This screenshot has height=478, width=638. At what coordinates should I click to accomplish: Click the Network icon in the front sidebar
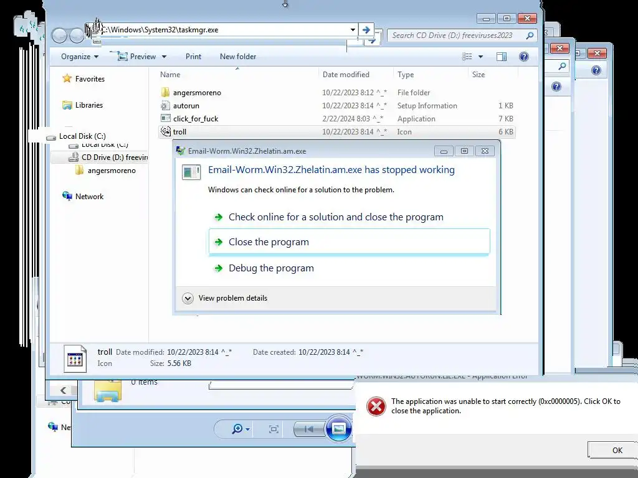point(67,196)
